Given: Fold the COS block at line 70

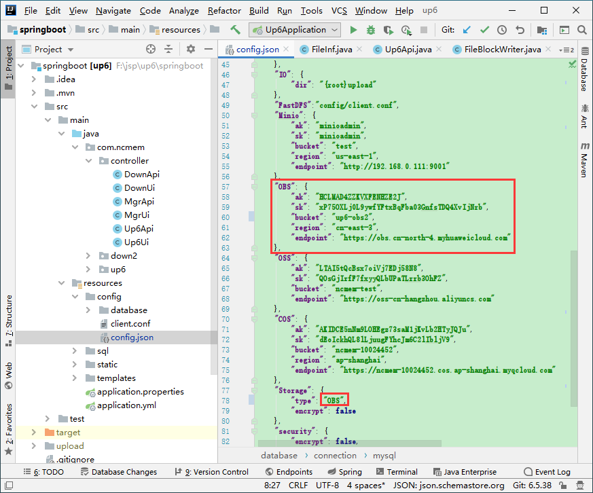Looking at the screenshot, I should 254,319.
